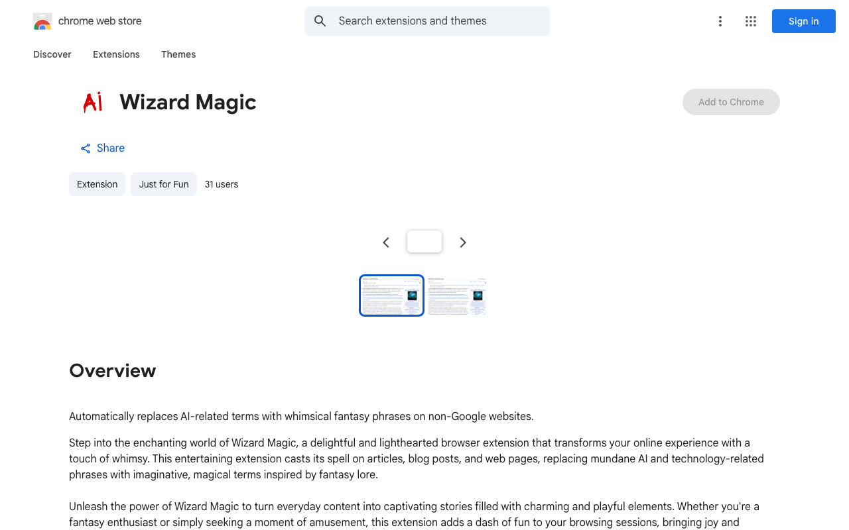Open the Extensions tab
The height and width of the screenshot is (530, 849).
tap(116, 54)
